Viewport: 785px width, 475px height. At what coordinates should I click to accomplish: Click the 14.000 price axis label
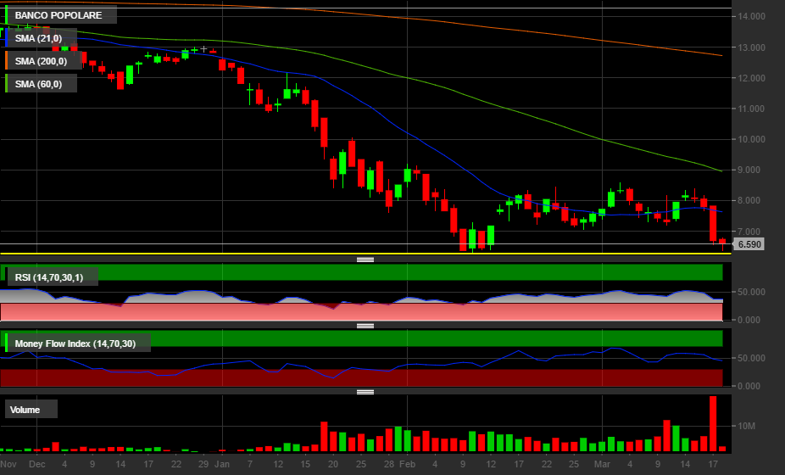751,16
